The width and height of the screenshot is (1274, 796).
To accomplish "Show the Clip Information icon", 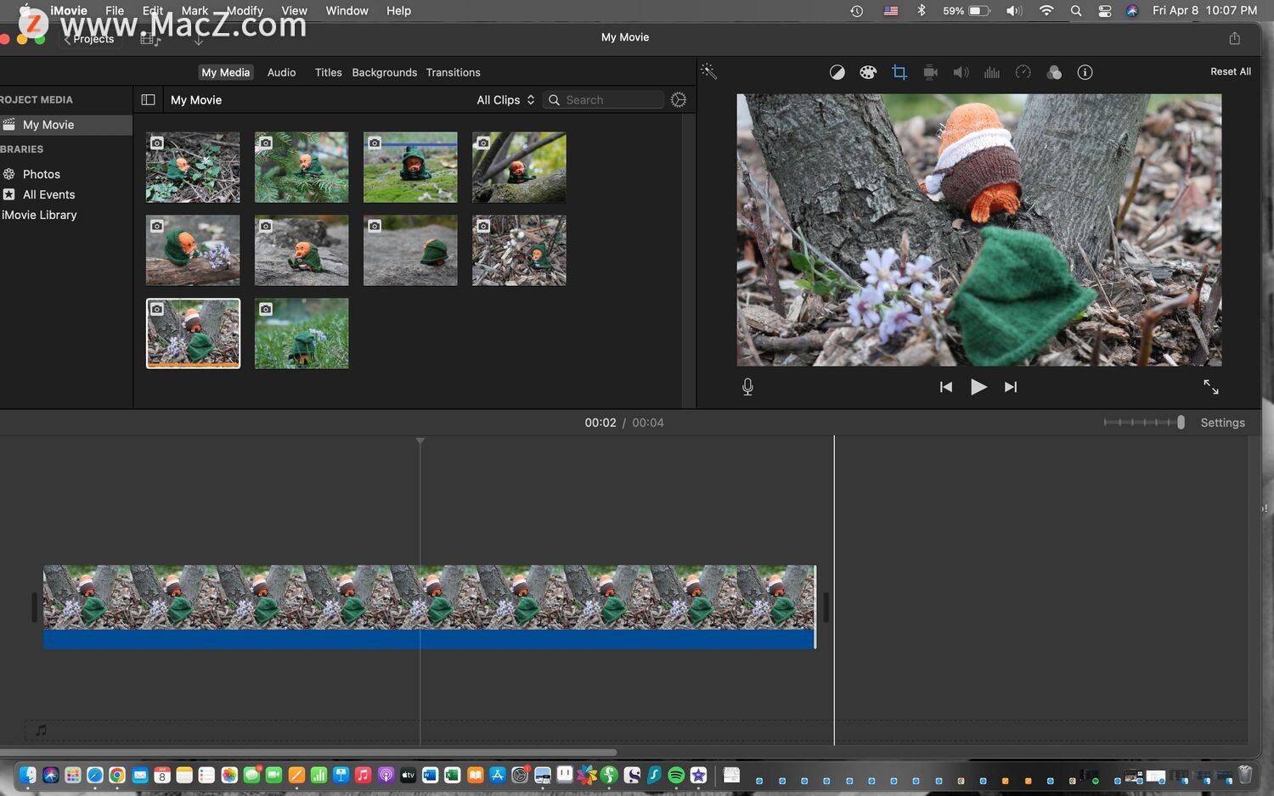I will tap(1085, 72).
